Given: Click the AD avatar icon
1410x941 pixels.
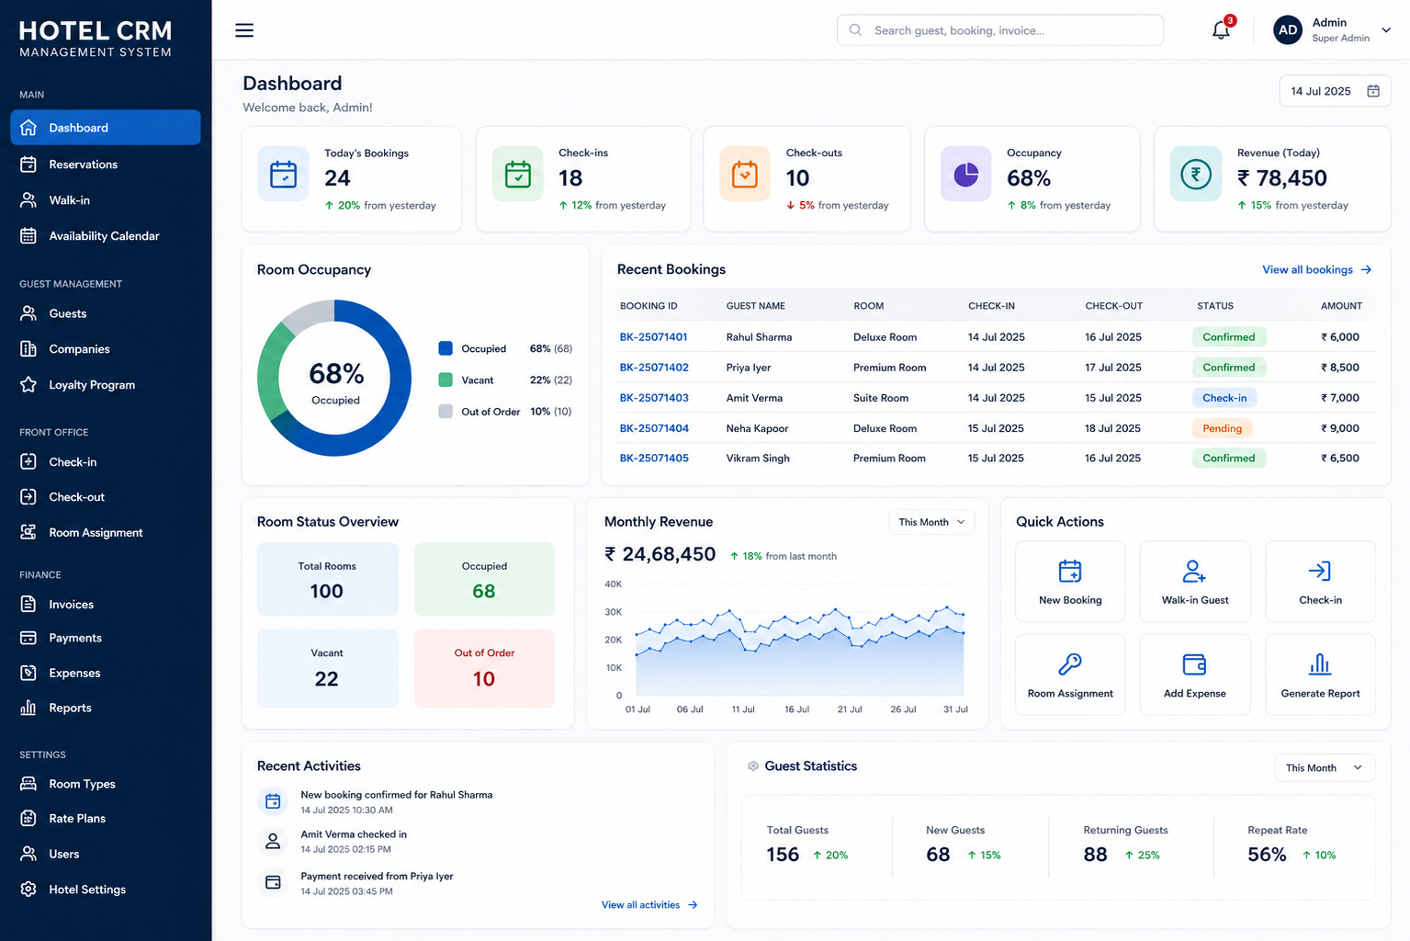Looking at the screenshot, I should [x=1288, y=30].
